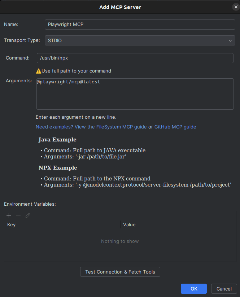Click the pencil icon to edit environment variable
The image size is (240, 297).
(28, 215)
